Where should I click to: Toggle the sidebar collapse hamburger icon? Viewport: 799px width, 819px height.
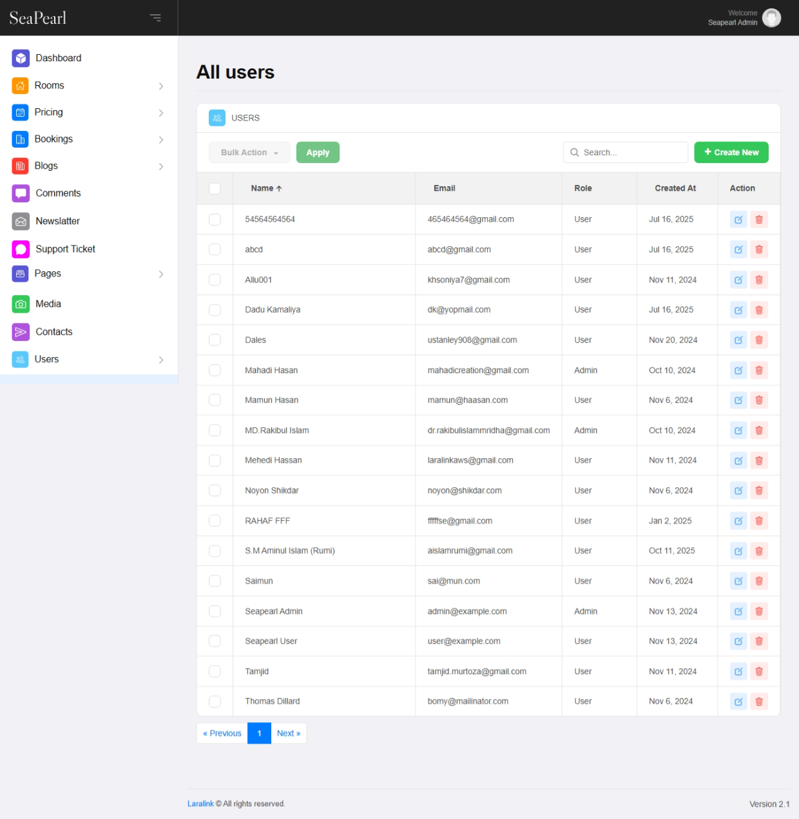155,17
